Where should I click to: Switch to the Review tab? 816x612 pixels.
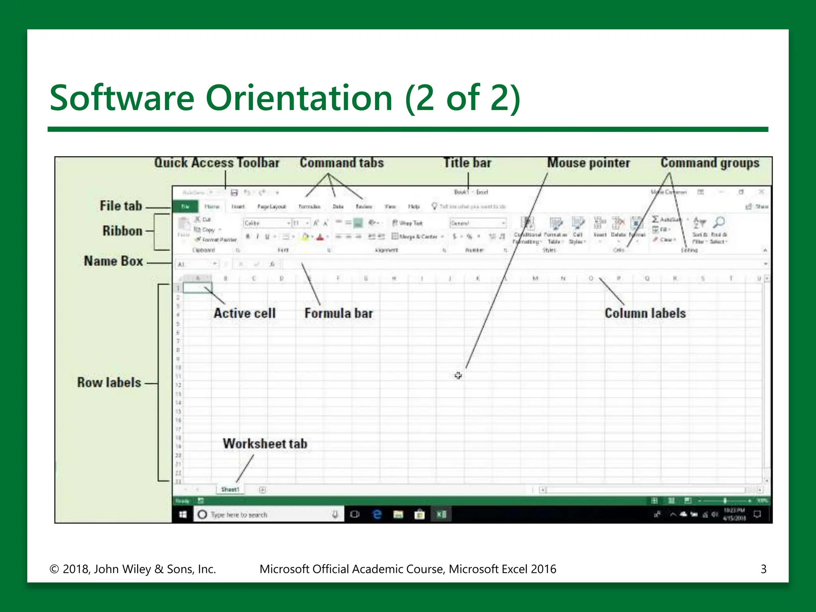point(364,206)
